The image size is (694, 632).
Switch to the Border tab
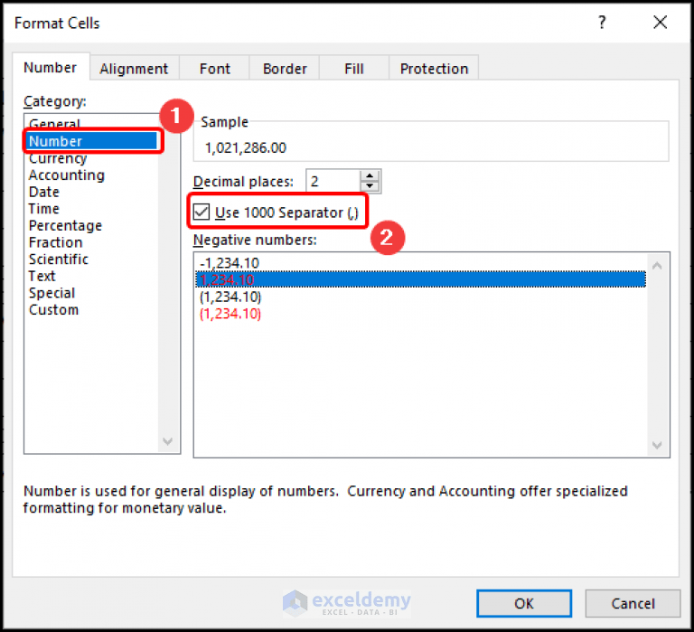click(285, 69)
